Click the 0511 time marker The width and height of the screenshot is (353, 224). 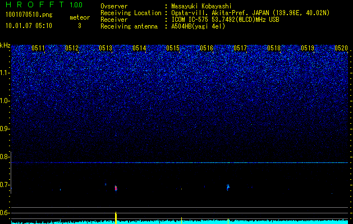coord(38,48)
